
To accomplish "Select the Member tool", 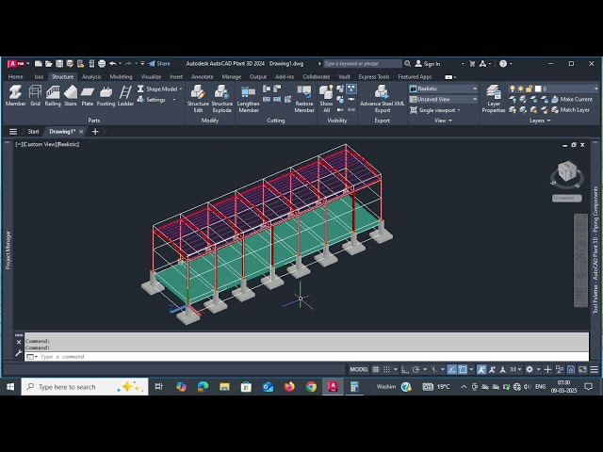I will click(x=15, y=96).
